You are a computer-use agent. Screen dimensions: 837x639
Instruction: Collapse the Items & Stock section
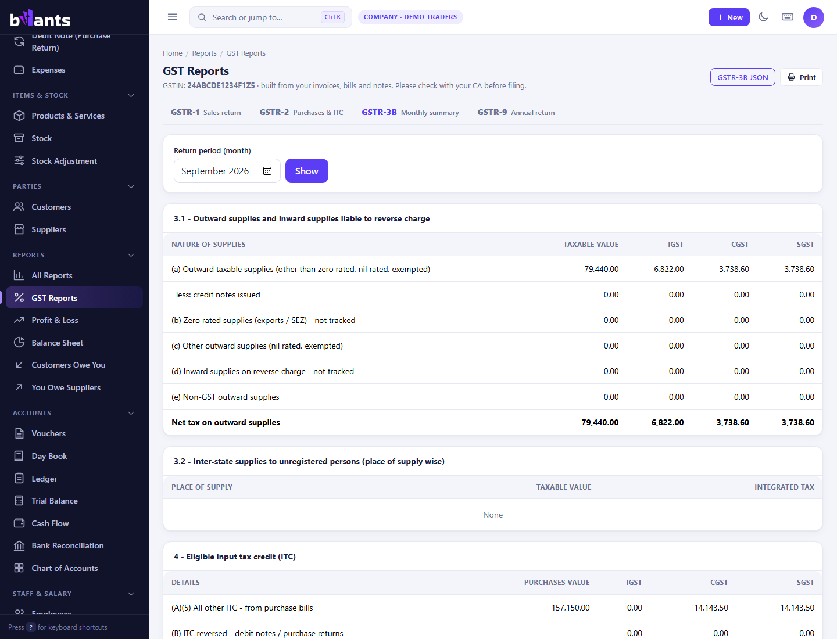click(x=131, y=95)
